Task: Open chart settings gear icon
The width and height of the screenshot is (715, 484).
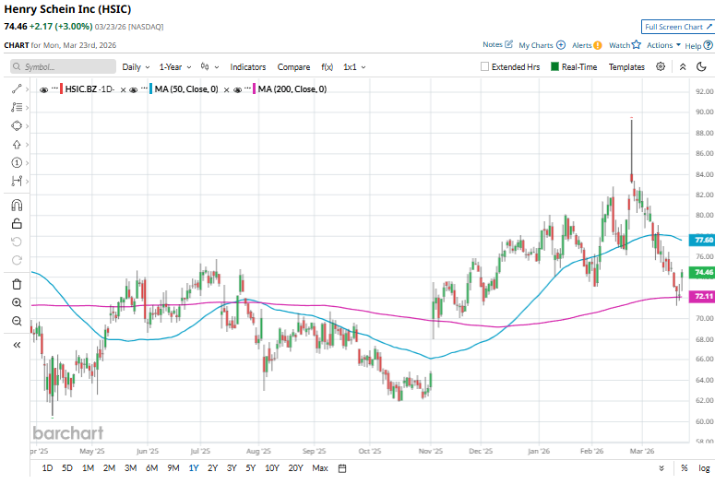Action: [661, 67]
